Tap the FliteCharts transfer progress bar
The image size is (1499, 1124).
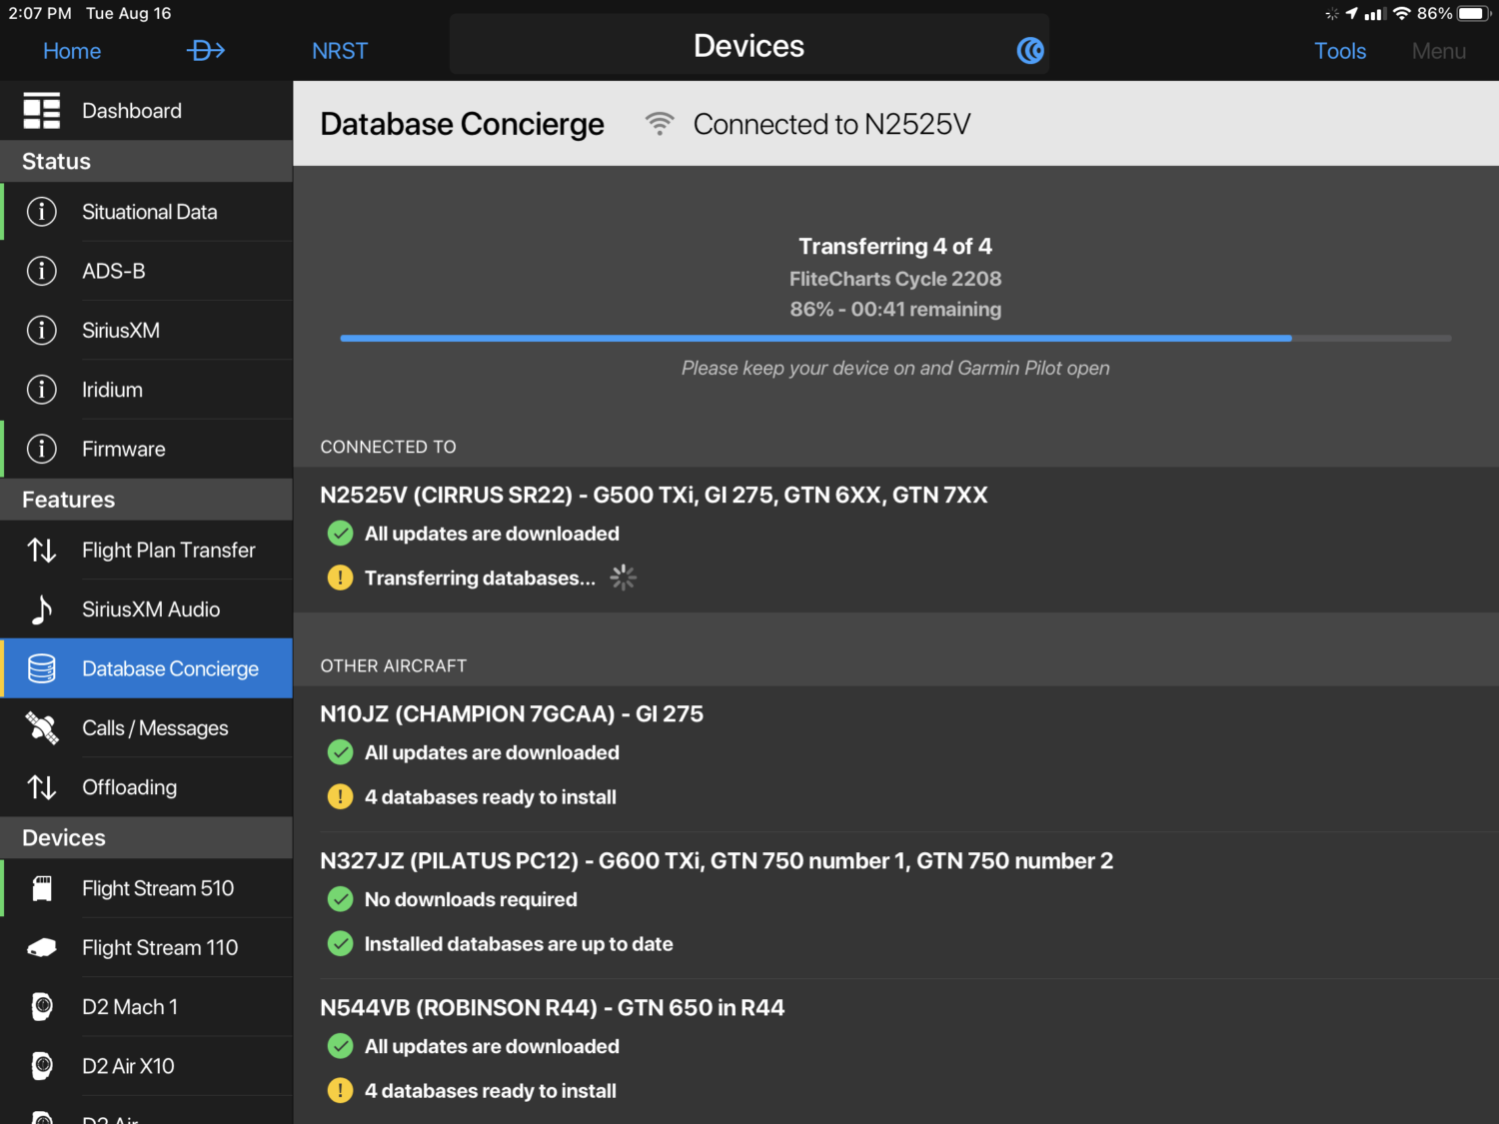click(x=895, y=338)
